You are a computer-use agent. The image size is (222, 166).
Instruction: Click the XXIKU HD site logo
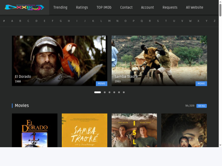pos(24,7)
